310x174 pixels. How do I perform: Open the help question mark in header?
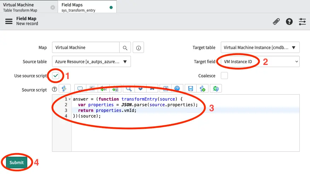pos(289,22)
